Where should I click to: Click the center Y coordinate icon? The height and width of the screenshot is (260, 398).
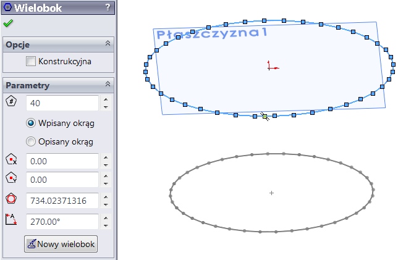pos(11,178)
